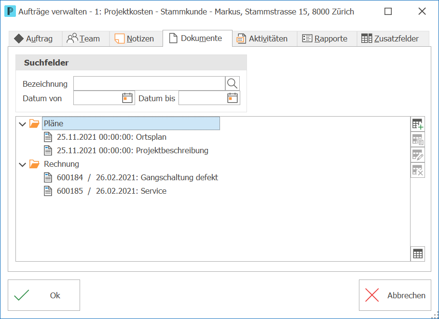Click the Ortsplan document icon
439x319 pixels.
pyautogui.click(x=48, y=137)
